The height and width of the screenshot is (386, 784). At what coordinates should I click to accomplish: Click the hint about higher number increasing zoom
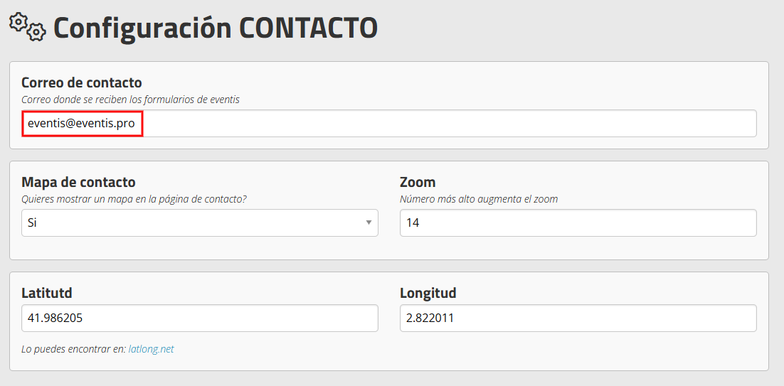pyautogui.click(x=479, y=199)
